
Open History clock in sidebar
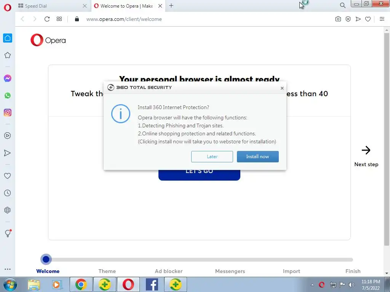point(8,193)
